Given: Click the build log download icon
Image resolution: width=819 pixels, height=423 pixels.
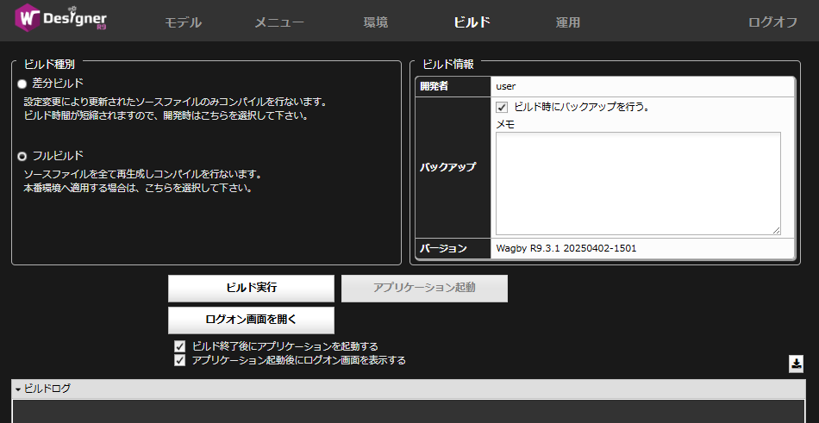Looking at the screenshot, I should (796, 364).
